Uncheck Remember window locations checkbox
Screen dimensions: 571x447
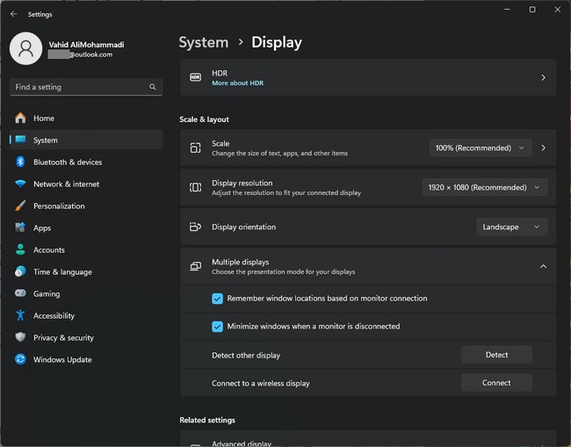[x=217, y=299]
